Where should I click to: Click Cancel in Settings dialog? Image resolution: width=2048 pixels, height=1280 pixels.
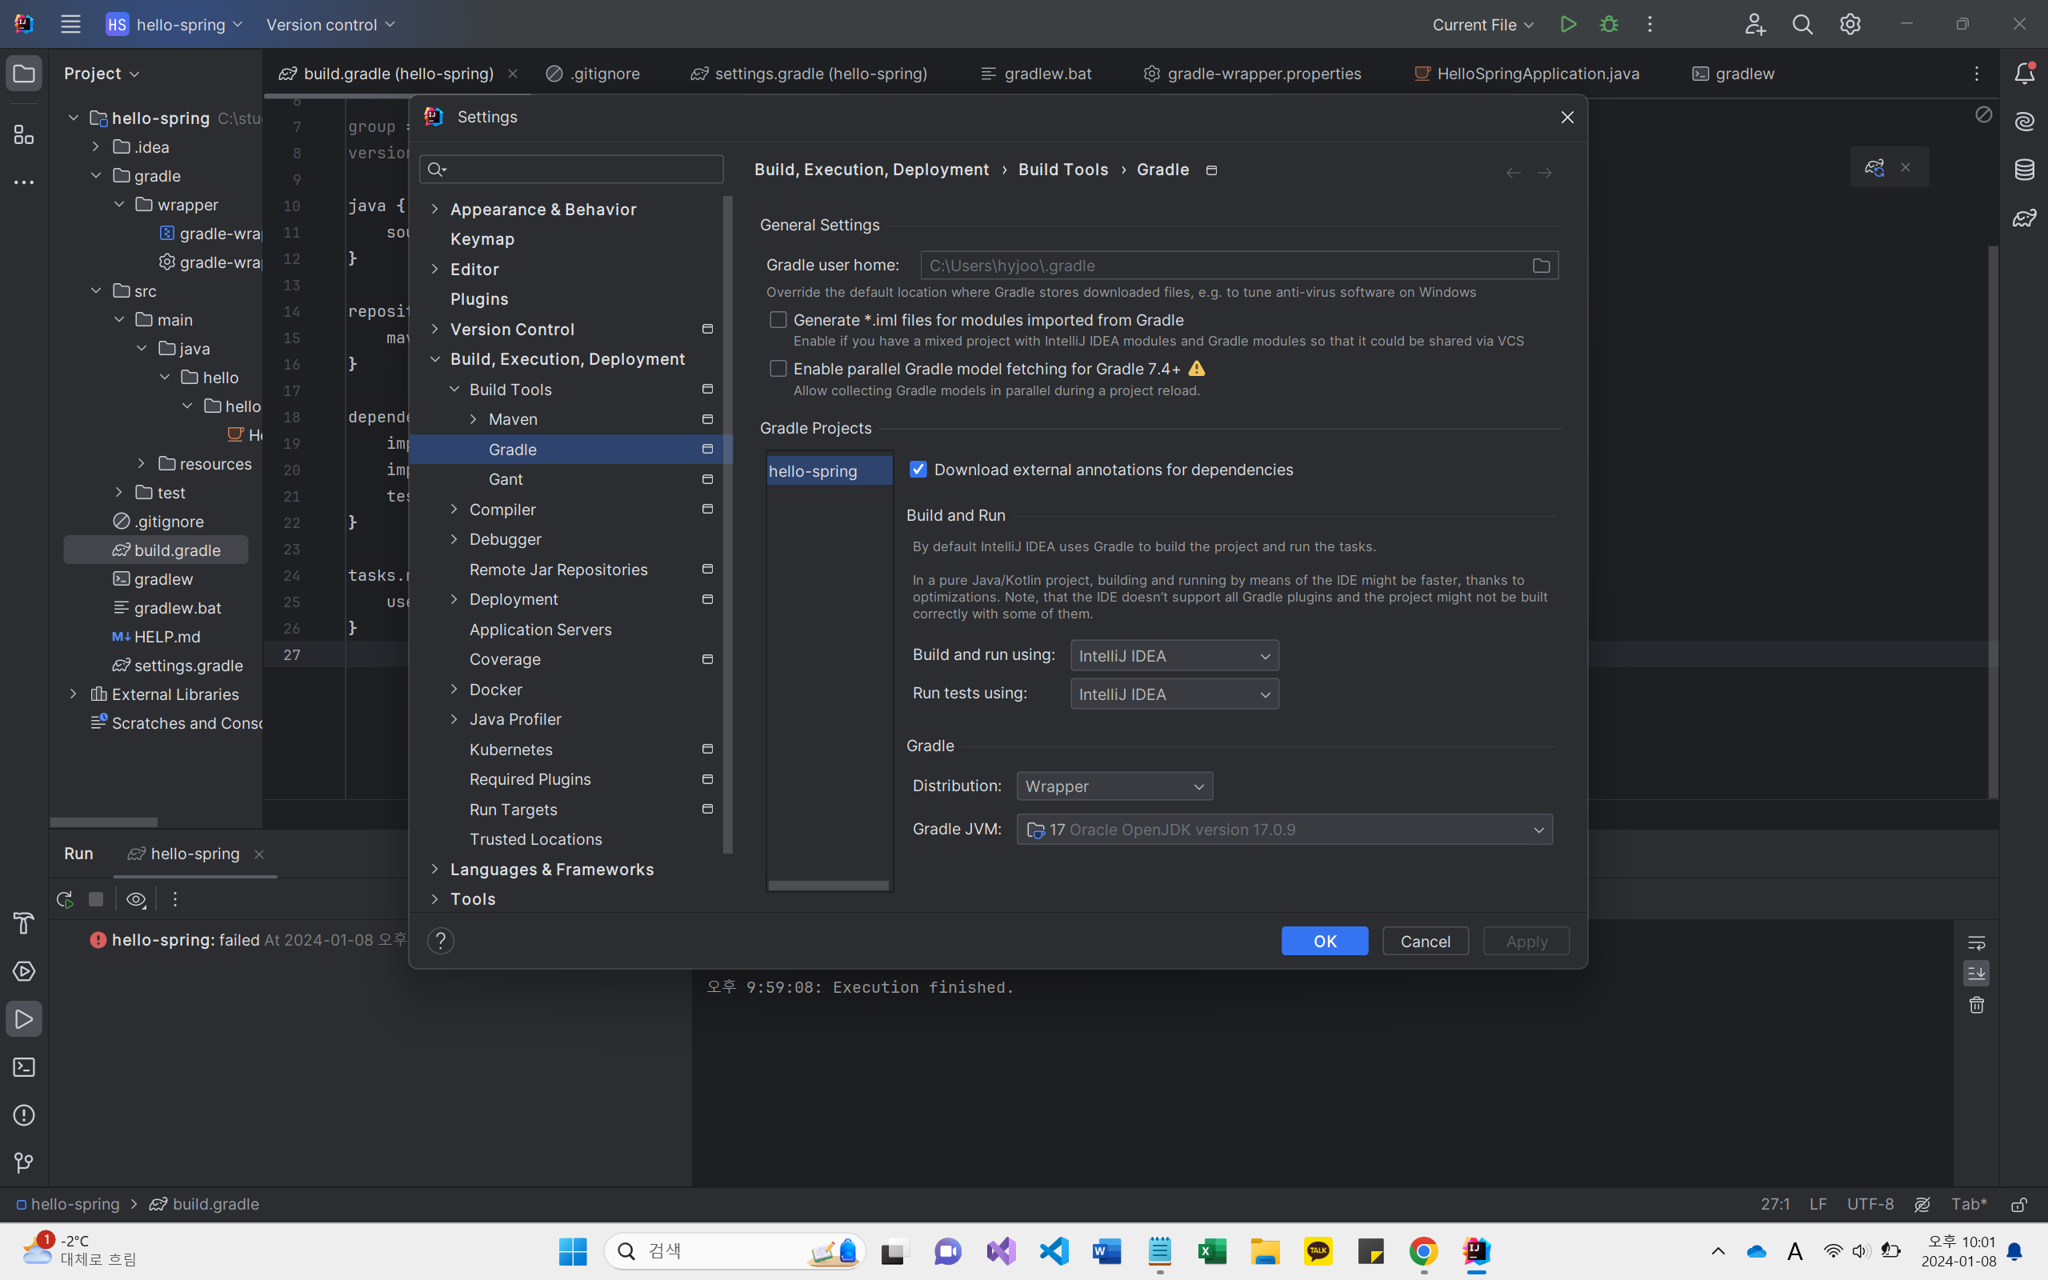(1425, 942)
